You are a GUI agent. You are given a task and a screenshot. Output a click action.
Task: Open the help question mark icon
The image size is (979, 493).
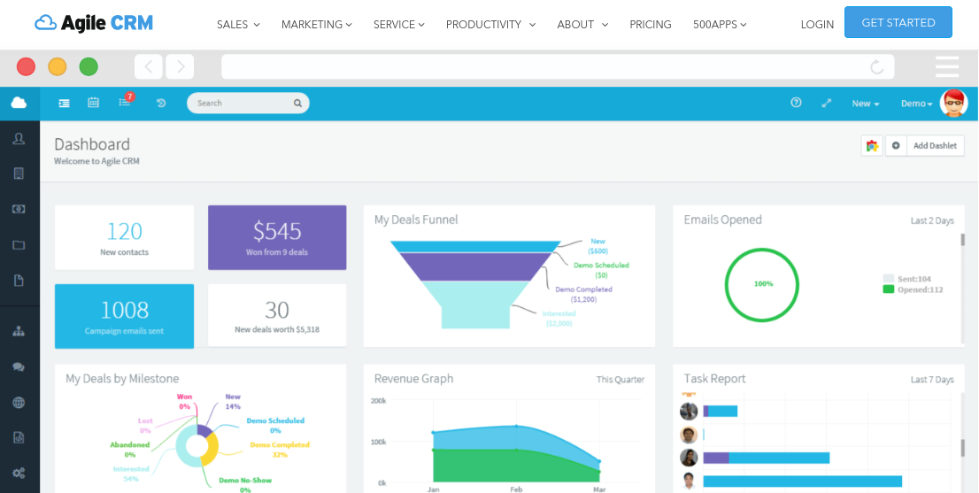click(796, 103)
